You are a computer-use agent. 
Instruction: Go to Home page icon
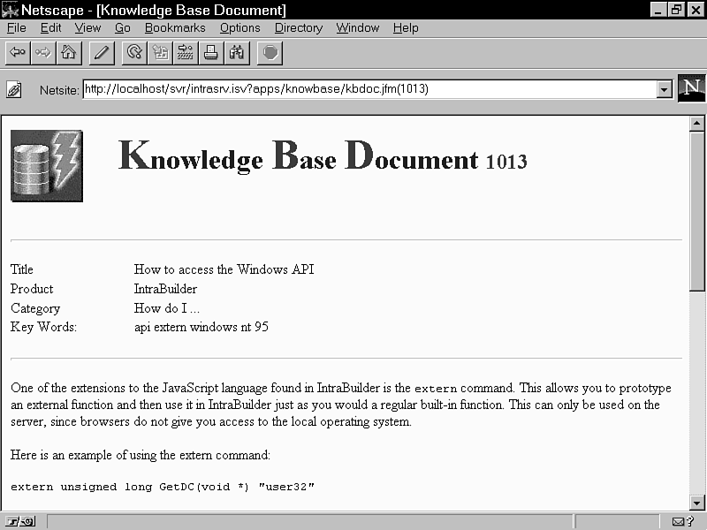coord(68,53)
